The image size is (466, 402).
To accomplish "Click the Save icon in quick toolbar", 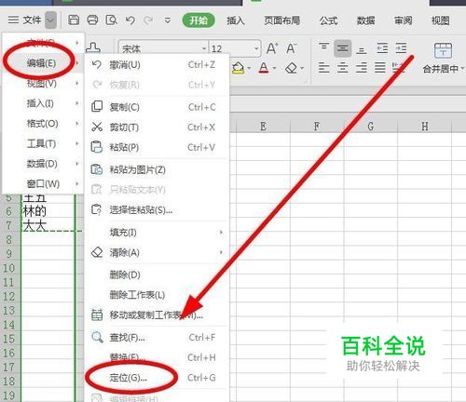I will click(74, 20).
